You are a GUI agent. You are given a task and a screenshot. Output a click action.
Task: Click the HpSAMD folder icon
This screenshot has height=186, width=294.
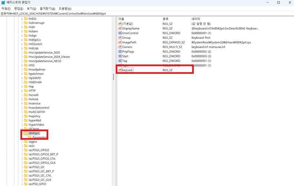pyautogui.click(x=26, y=78)
